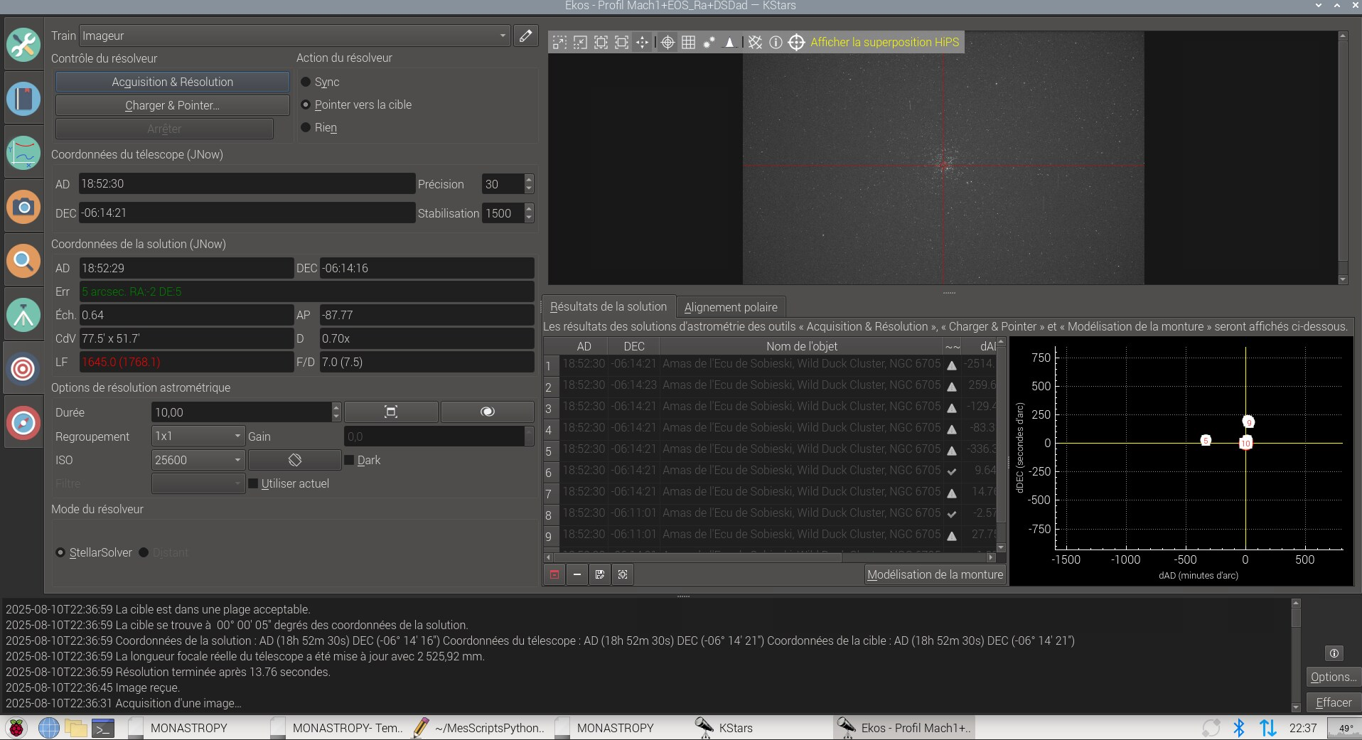Click the Raspberry Pi menu icon
This screenshot has width=1362, height=740.
[16, 728]
